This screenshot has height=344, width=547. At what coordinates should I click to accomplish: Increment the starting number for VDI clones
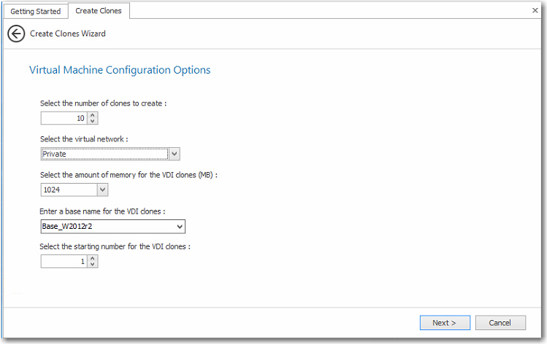(x=93, y=257)
